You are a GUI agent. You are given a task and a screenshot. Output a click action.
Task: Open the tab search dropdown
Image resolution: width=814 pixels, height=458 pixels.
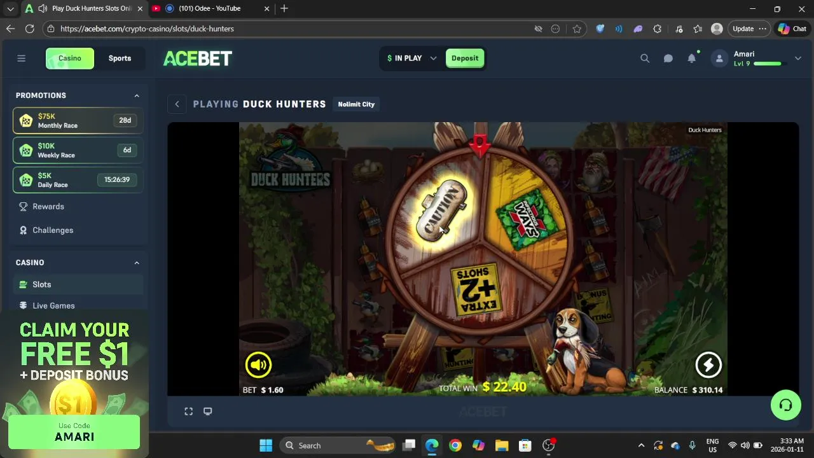10,8
